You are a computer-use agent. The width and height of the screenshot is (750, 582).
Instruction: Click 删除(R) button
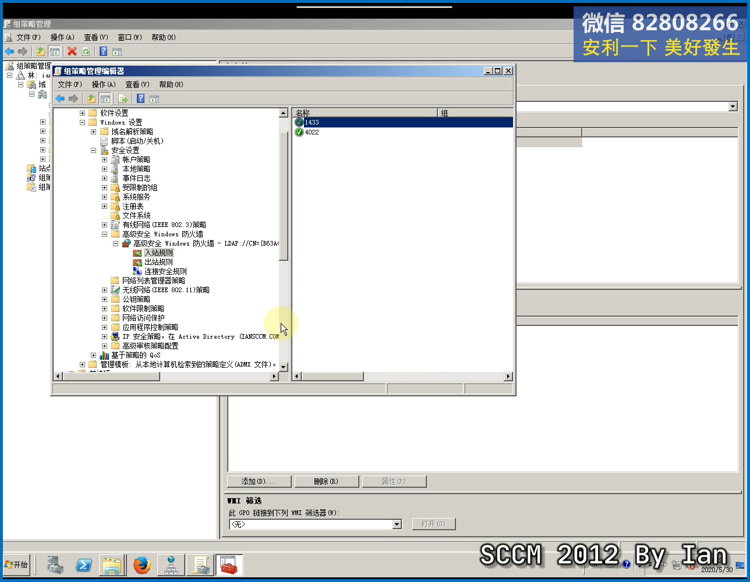click(326, 481)
